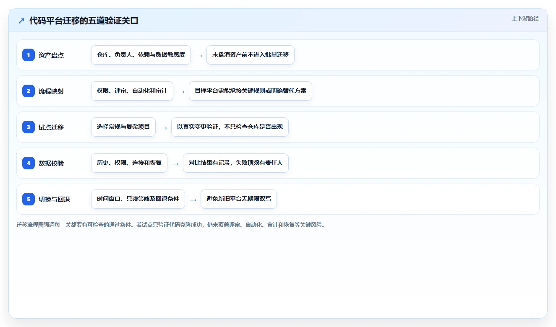Select the 未盘清资产前不进入批量迁移 box
556x327 pixels.
[x=251, y=55]
